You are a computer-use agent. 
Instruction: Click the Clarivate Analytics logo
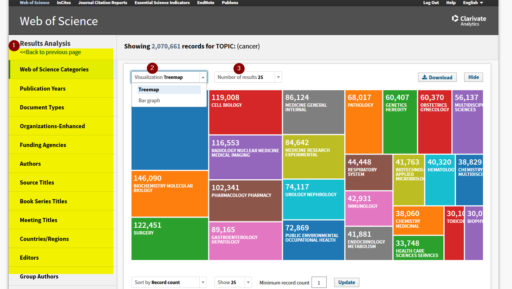point(469,21)
